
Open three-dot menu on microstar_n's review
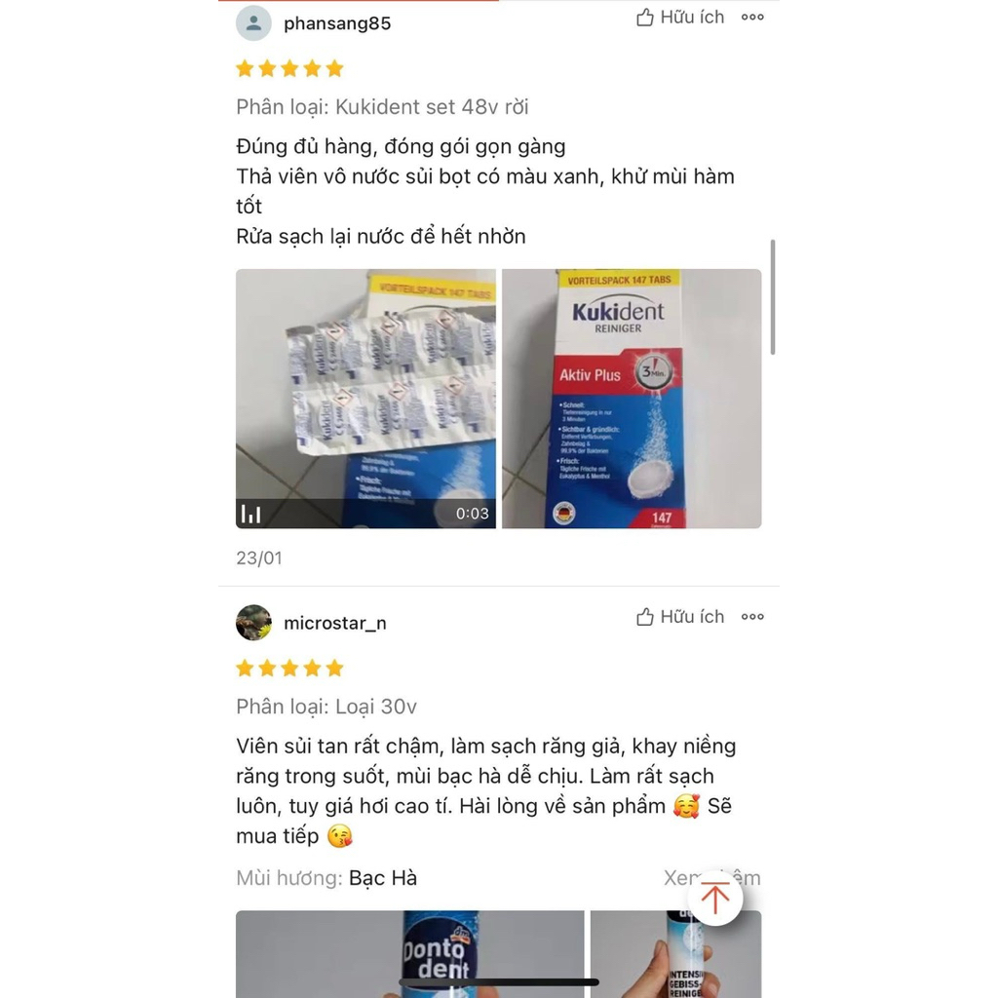752,617
